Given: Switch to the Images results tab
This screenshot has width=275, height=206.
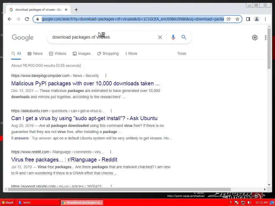Looking at the screenshot, I should click(x=82, y=54).
